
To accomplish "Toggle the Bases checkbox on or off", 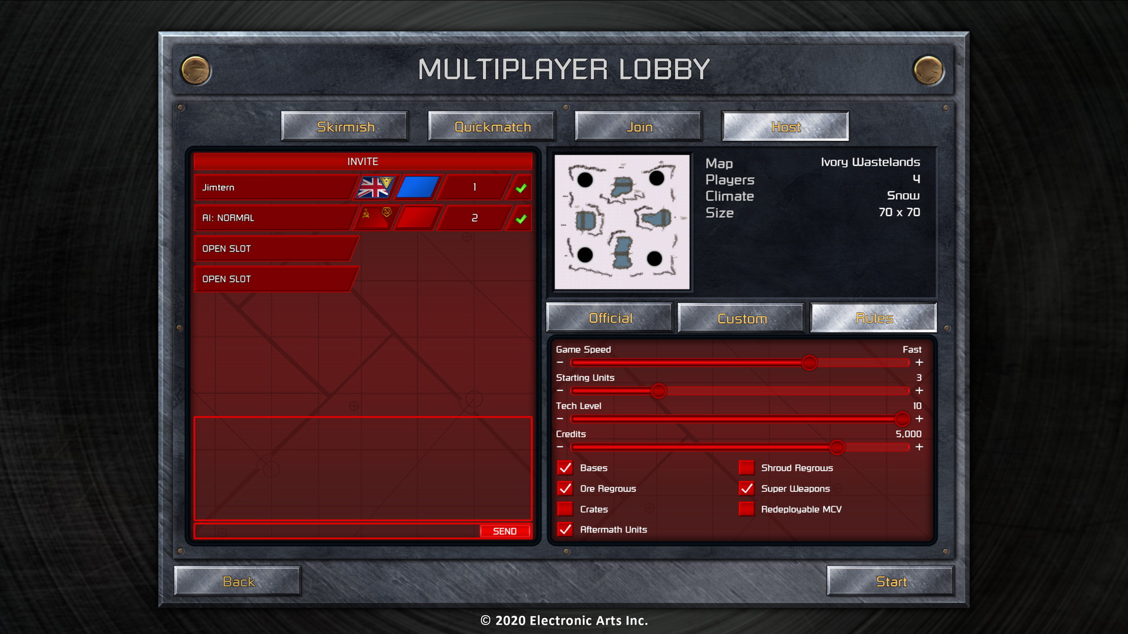I will (x=566, y=467).
